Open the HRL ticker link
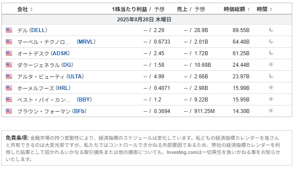The image size is (298, 170). coord(63,88)
